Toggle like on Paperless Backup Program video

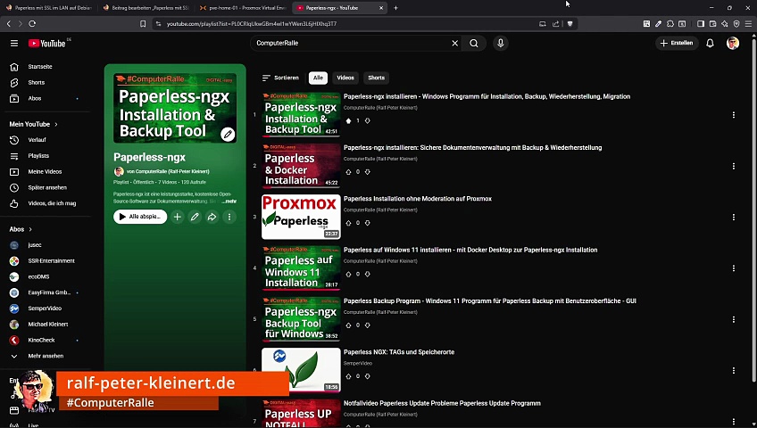[x=348, y=325]
